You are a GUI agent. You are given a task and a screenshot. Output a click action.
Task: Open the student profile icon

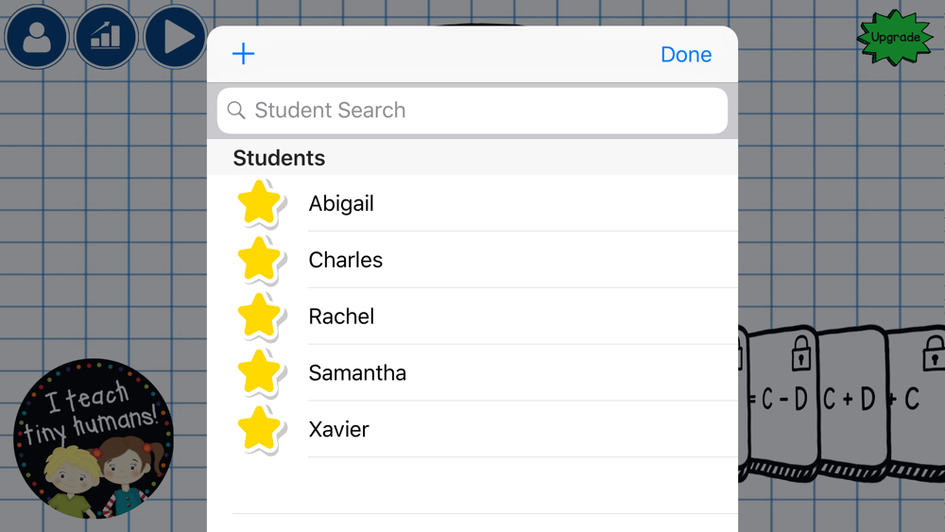(x=36, y=37)
